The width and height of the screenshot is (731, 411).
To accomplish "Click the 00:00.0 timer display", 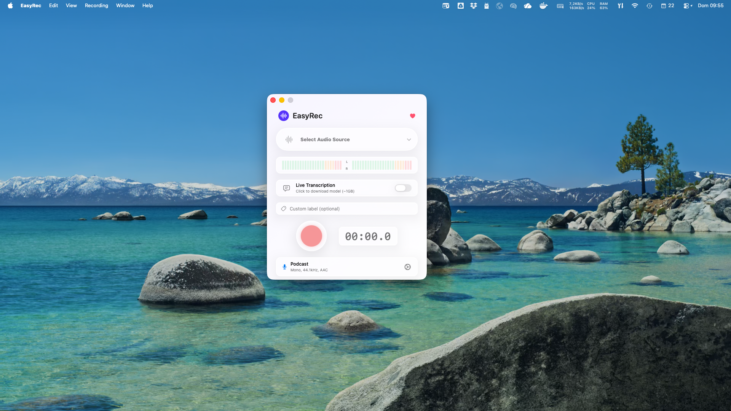I will (368, 236).
